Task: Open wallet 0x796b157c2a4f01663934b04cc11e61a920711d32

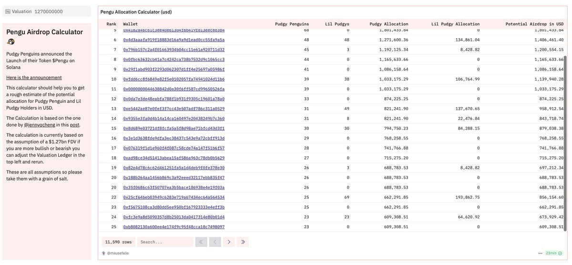Action: point(174,50)
